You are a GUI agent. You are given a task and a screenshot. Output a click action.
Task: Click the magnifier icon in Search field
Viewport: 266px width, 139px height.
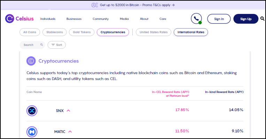pyautogui.click(x=41, y=45)
